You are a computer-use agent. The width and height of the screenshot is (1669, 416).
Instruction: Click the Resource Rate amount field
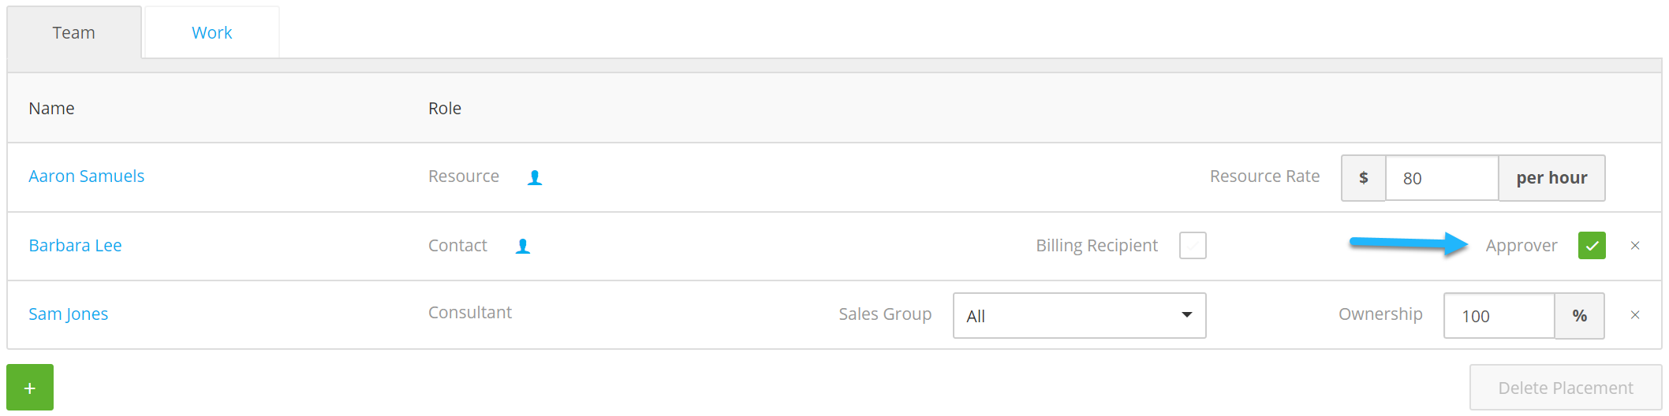(x=1442, y=178)
